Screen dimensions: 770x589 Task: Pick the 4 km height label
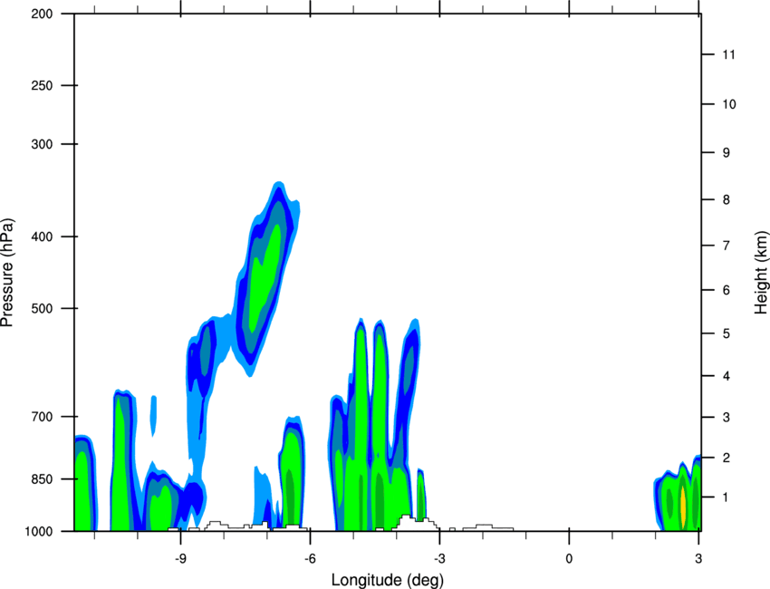point(727,376)
